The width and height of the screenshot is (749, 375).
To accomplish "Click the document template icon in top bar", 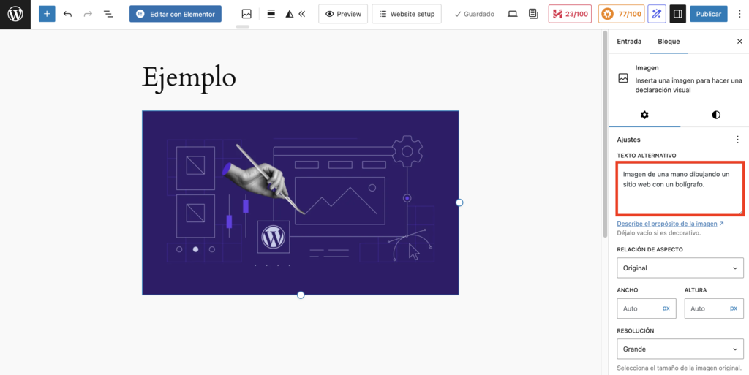I will click(533, 14).
